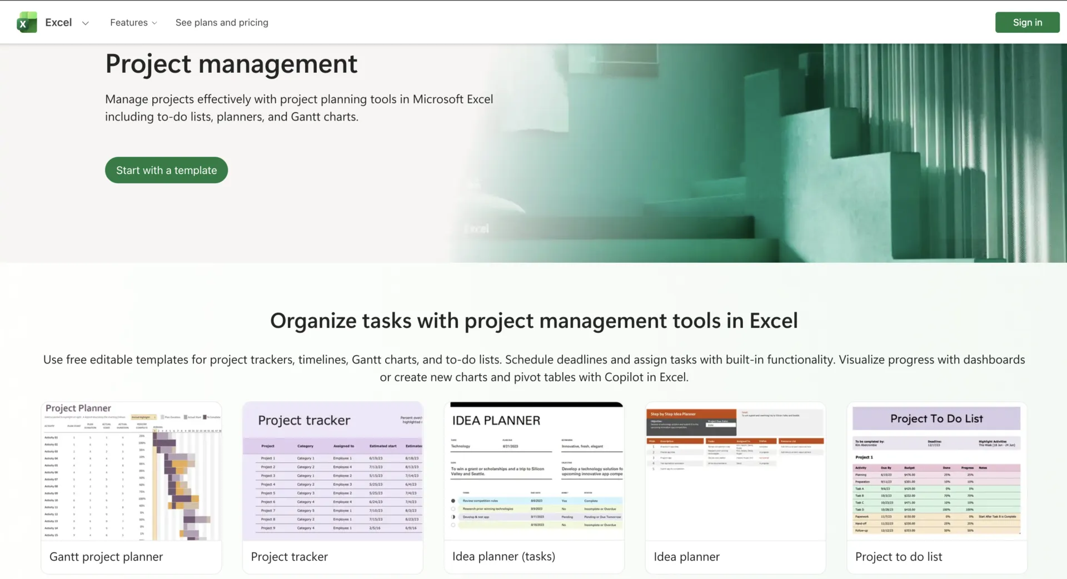
Task: Open the Excel product name link
Action: 58,22
